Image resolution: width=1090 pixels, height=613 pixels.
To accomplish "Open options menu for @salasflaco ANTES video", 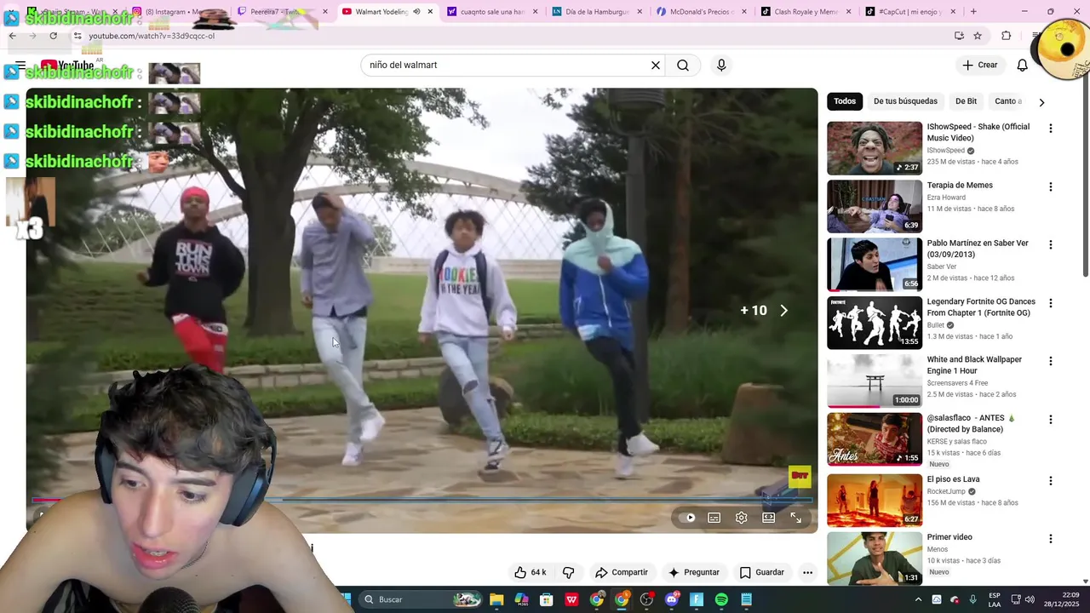I will (1051, 420).
